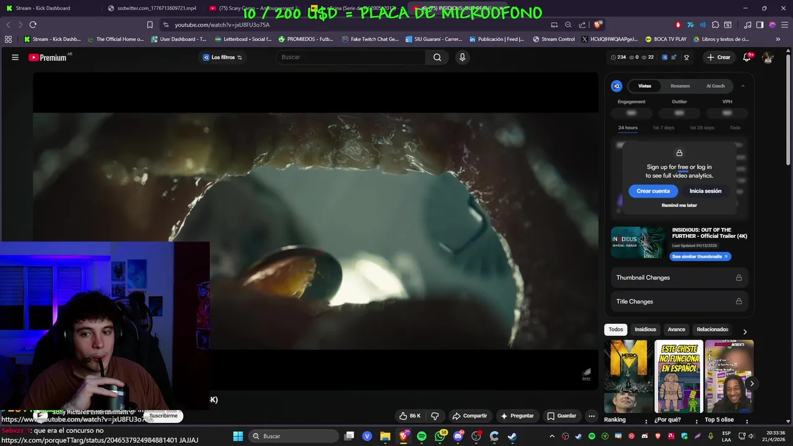Advance the shorts carousel with the arrow

click(751, 383)
